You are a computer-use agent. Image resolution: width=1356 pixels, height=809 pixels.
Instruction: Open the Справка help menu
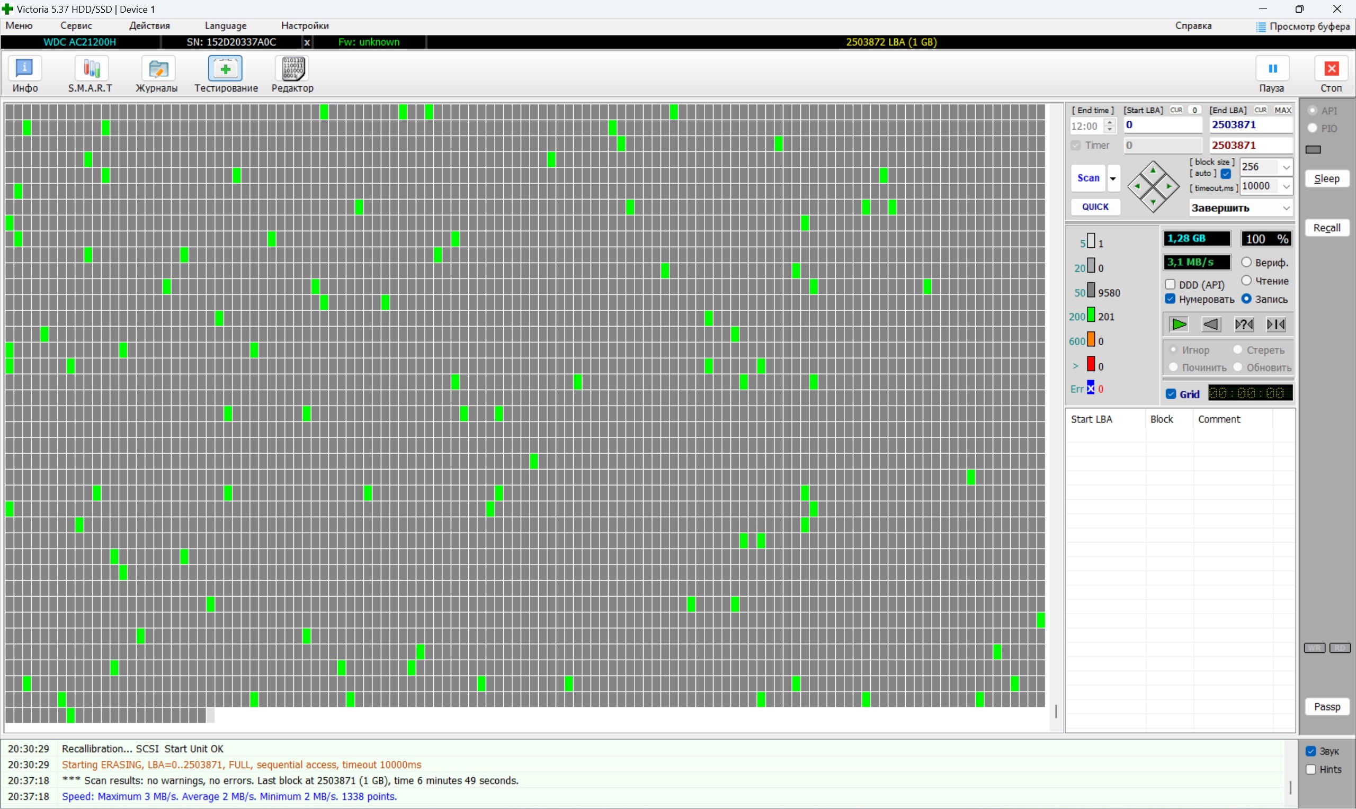click(x=1193, y=25)
